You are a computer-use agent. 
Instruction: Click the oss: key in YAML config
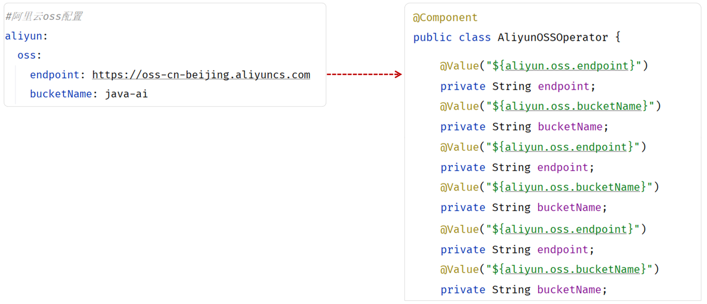pyautogui.click(x=30, y=56)
